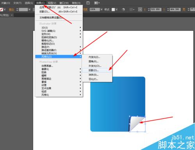Click the opacity field showing 100%
The width and height of the screenshot is (195, 150).
[x=95, y=9]
